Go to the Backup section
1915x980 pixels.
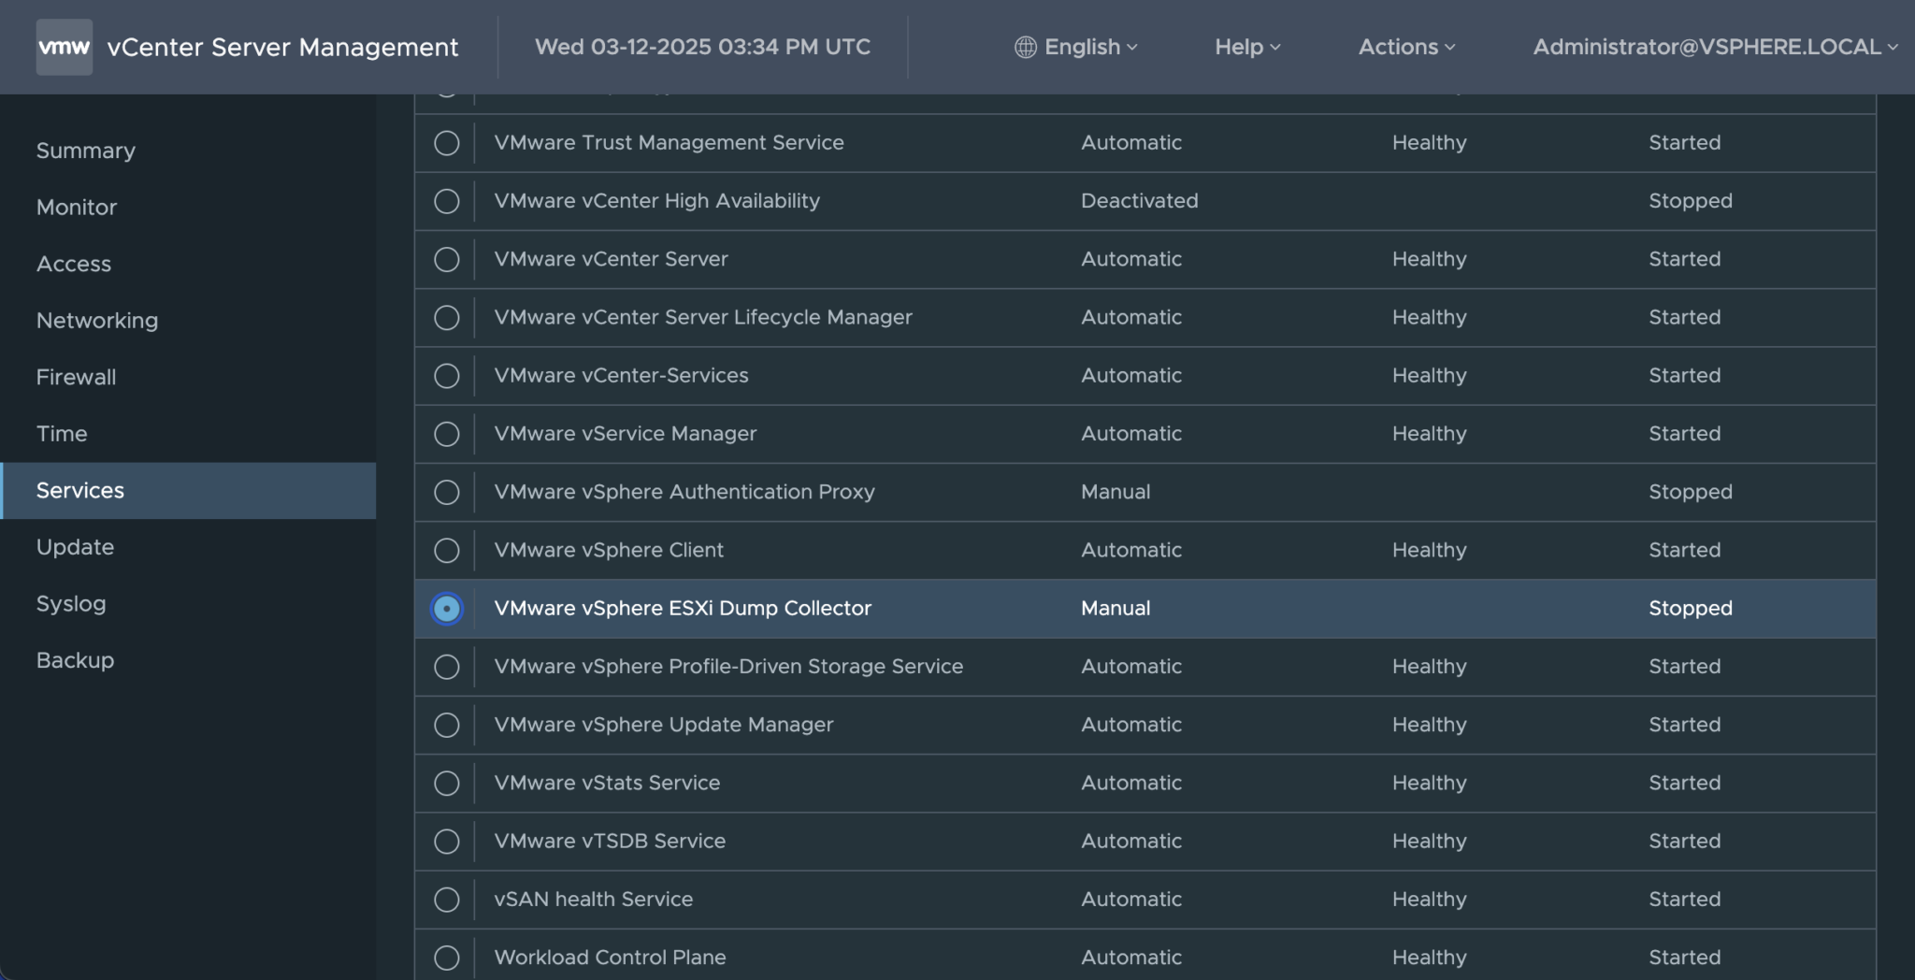coord(75,659)
